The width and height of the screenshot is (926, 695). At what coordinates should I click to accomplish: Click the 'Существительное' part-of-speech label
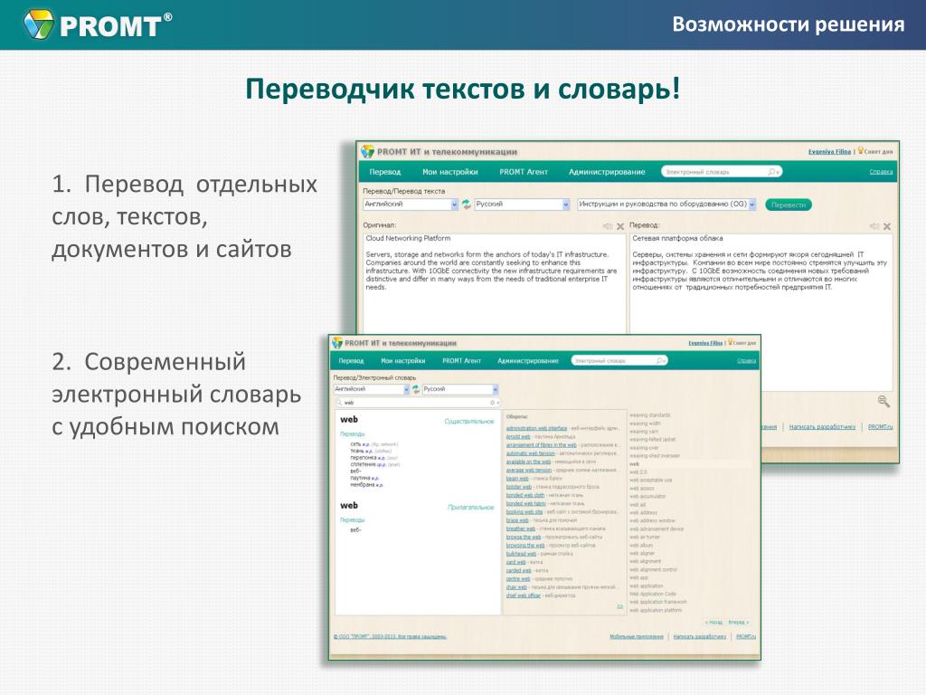point(469,422)
